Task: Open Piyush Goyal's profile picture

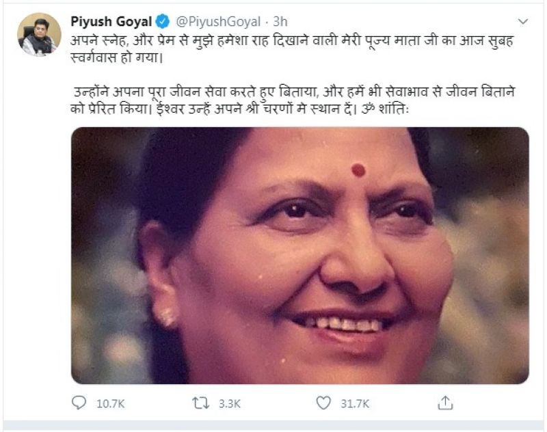Action: (39, 34)
